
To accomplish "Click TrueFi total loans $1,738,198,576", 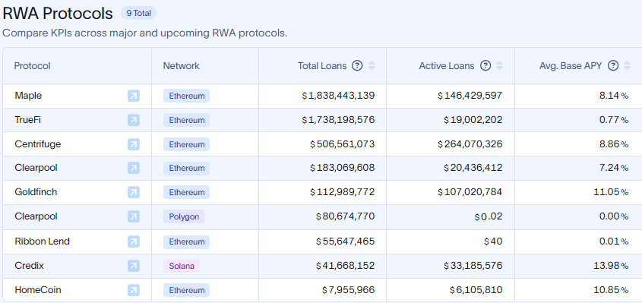I will click(x=338, y=120).
